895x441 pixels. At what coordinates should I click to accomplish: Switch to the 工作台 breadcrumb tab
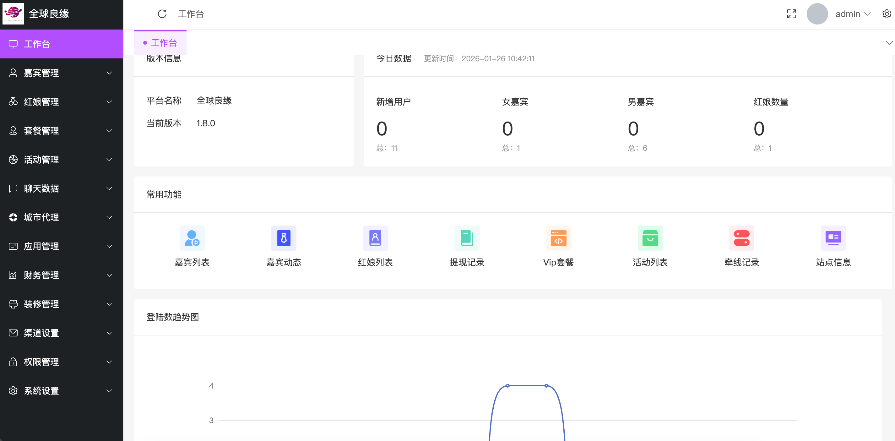[x=160, y=42]
